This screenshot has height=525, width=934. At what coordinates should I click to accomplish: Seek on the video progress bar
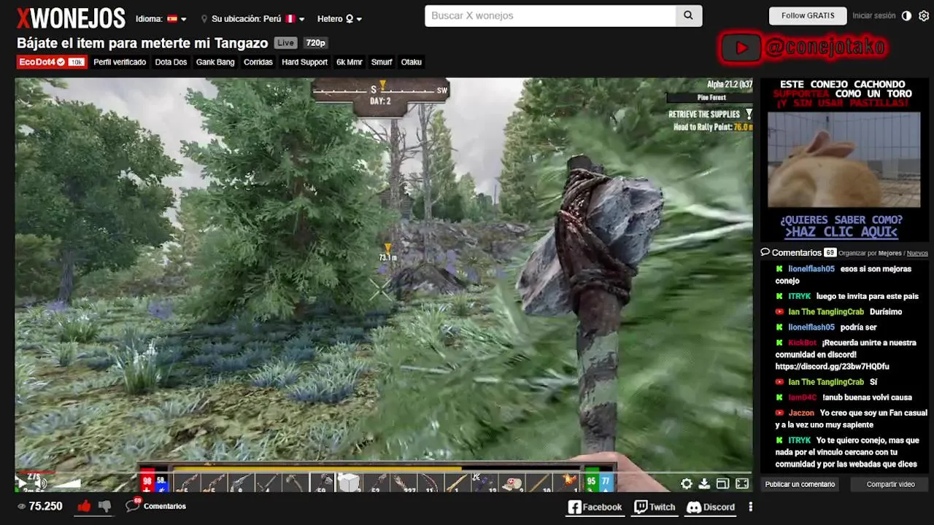(384, 472)
